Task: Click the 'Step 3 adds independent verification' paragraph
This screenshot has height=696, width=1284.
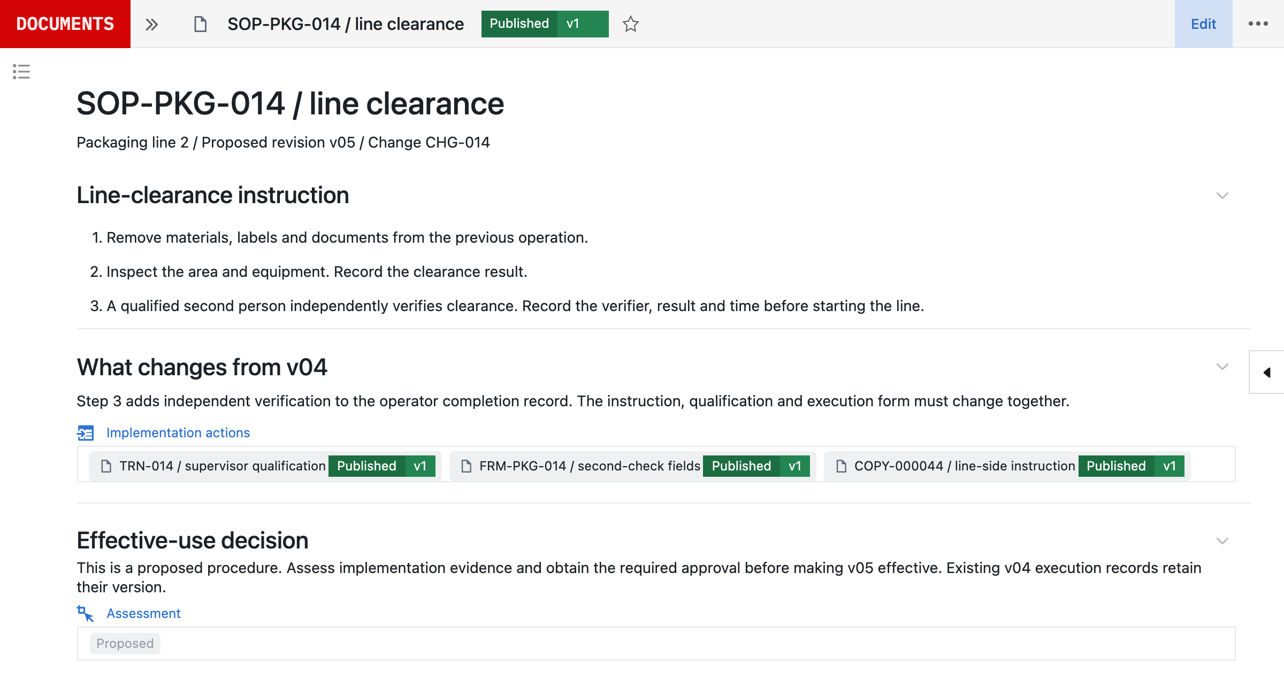Action: [x=573, y=401]
